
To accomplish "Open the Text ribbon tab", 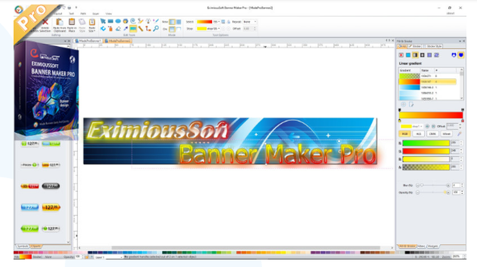I will coord(71,14).
